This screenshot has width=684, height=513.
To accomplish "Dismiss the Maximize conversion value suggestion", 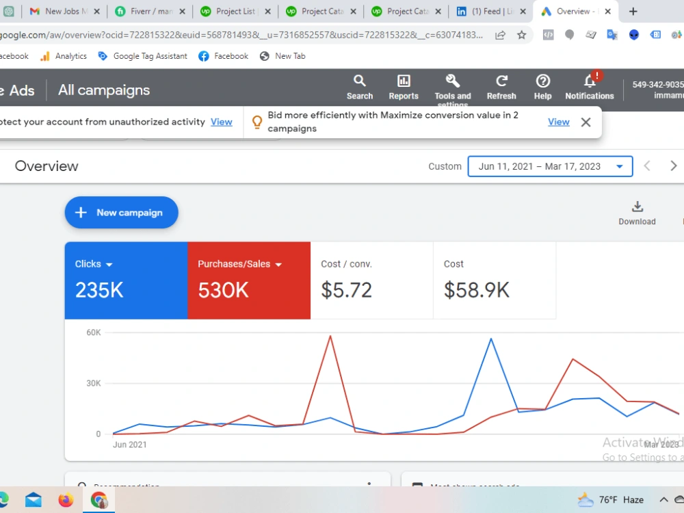I will [x=586, y=122].
